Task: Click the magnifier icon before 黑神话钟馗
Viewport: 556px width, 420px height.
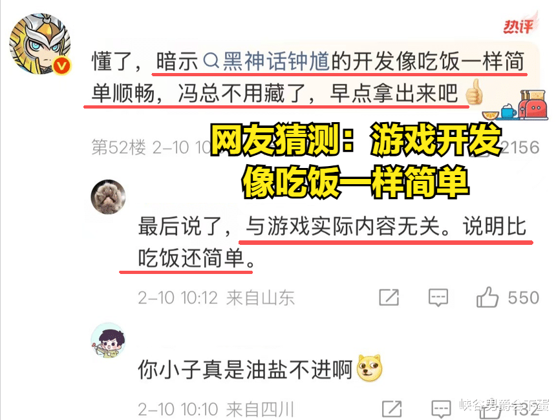Action: click(211, 61)
